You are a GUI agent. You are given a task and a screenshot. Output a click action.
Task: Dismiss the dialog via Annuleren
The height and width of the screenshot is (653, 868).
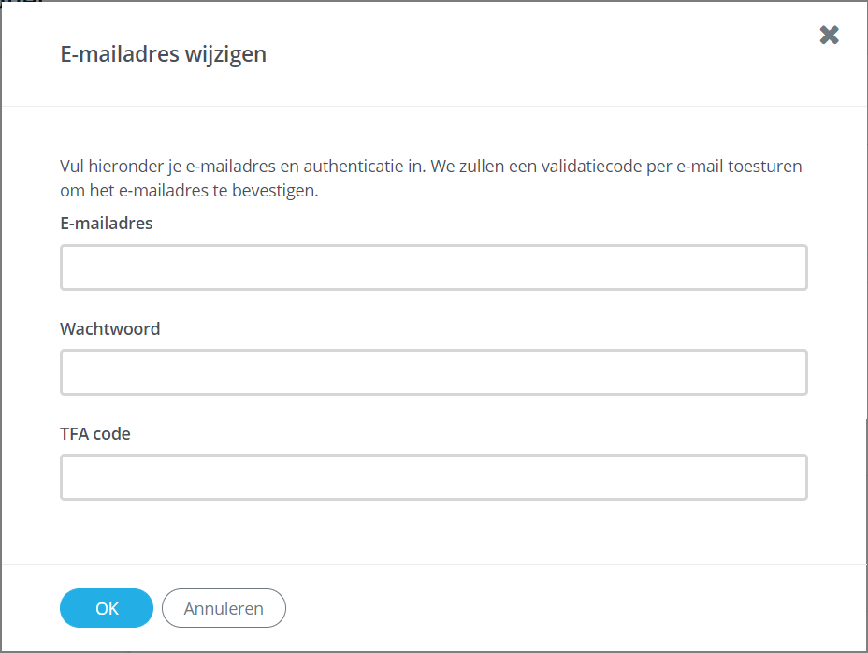coord(224,608)
